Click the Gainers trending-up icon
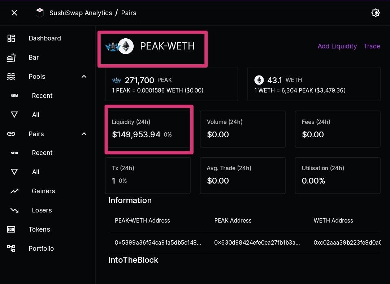 [14, 191]
